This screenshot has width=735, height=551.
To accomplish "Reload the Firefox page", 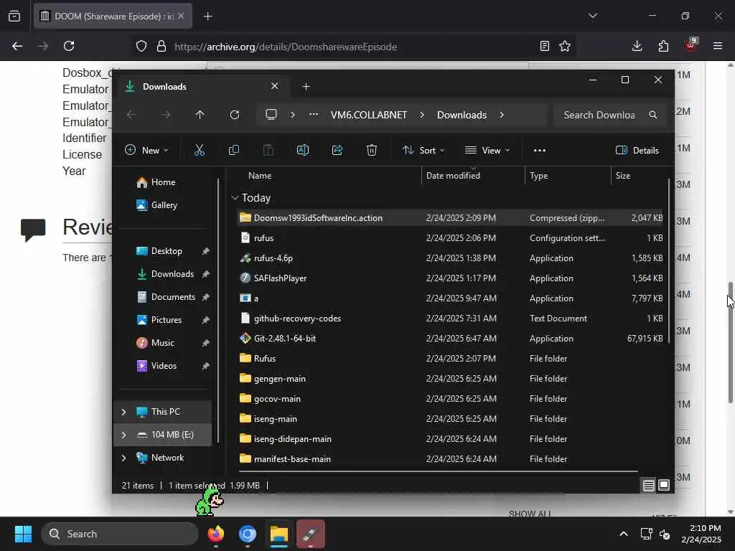I will pos(69,46).
